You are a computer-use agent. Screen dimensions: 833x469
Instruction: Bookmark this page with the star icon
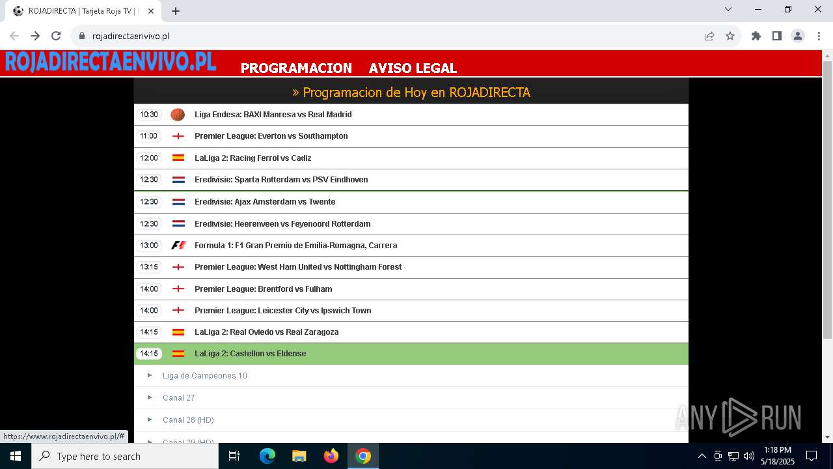(730, 36)
